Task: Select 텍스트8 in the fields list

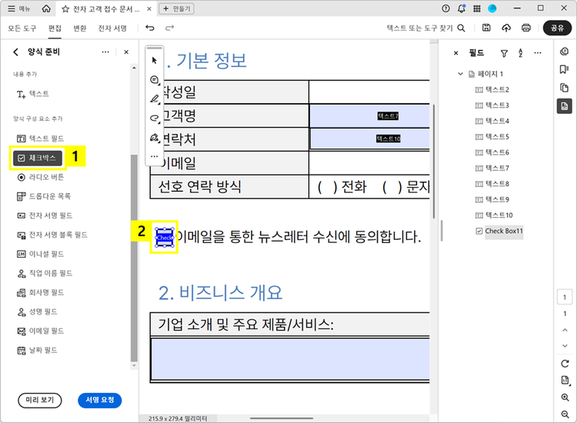Action: [492, 184]
